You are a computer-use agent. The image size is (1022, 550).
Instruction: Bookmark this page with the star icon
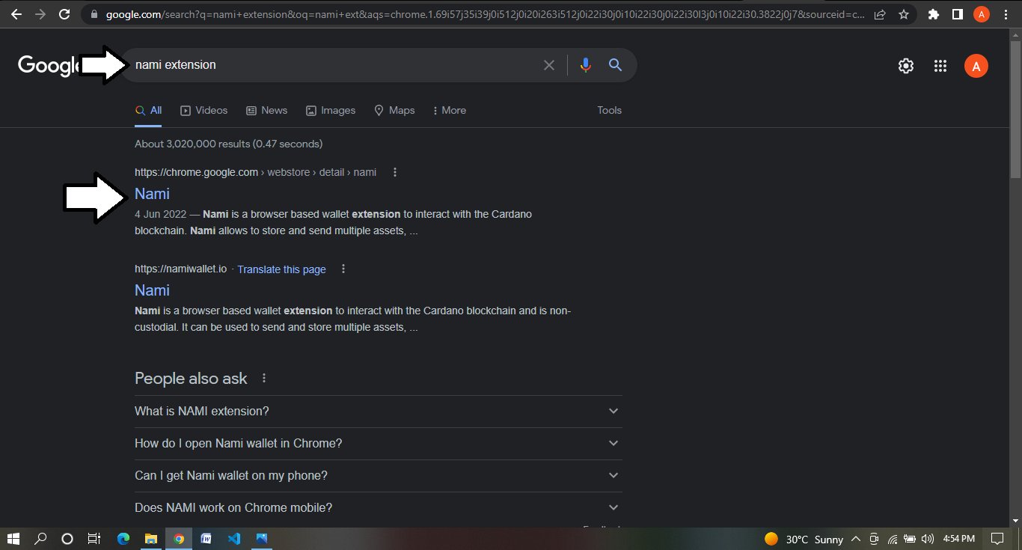(904, 14)
